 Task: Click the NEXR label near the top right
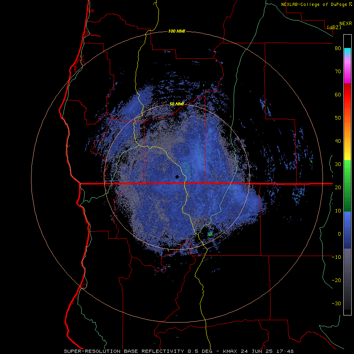click(346, 24)
